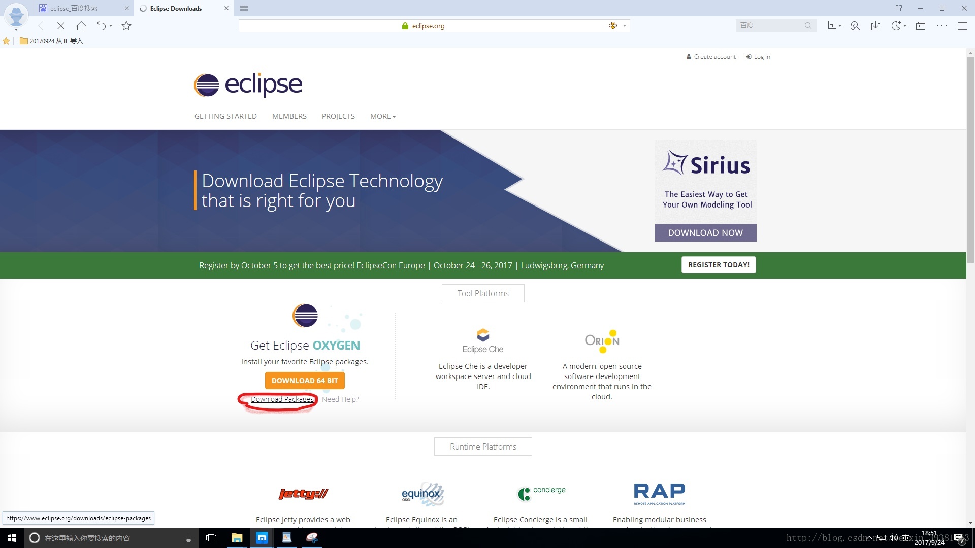Open the toolbox briefcase icon
This screenshot has height=548, width=975.
tap(920, 26)
